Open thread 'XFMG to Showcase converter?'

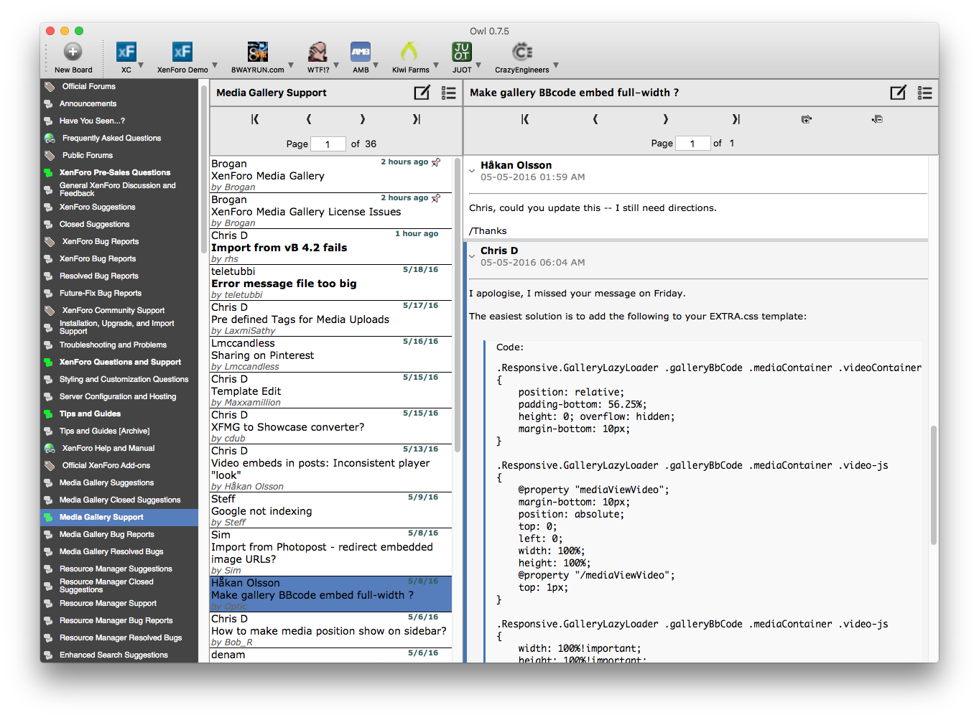click(x=331, y=426)
